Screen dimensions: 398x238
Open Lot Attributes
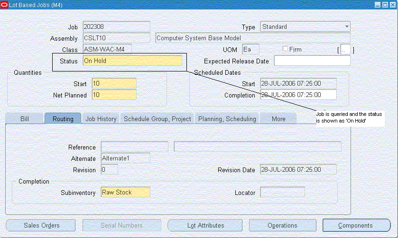point(205,225)
